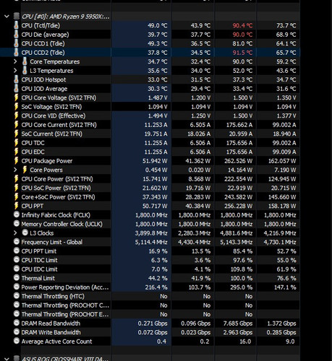
Task: Click clock icon for L3 Clocks
Action: (25, 232)
